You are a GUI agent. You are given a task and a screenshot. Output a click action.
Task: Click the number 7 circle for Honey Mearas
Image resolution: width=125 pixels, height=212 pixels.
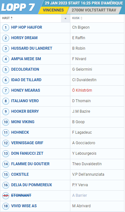[6, 91]
